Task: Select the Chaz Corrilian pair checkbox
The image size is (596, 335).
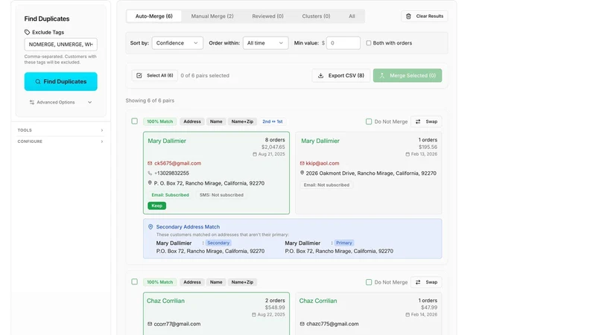Action: 135,282
